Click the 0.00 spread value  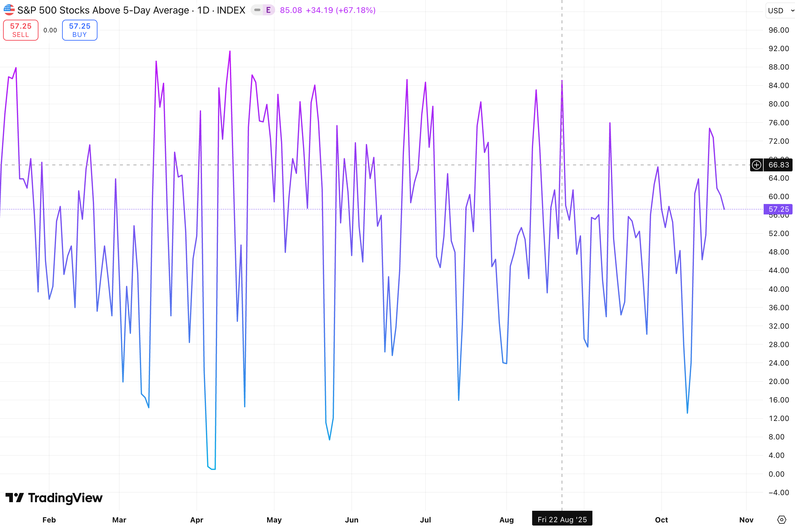pos(50,30)
